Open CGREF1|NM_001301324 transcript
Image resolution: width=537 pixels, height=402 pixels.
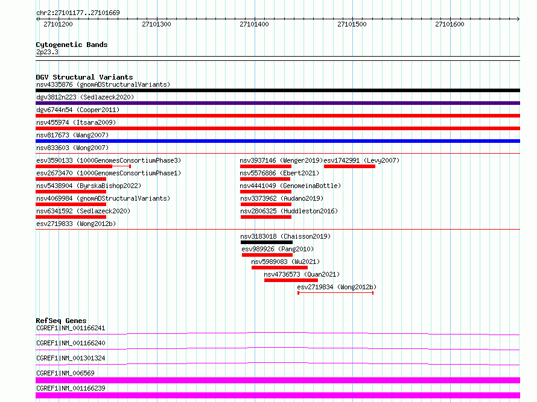click(71, 358)
